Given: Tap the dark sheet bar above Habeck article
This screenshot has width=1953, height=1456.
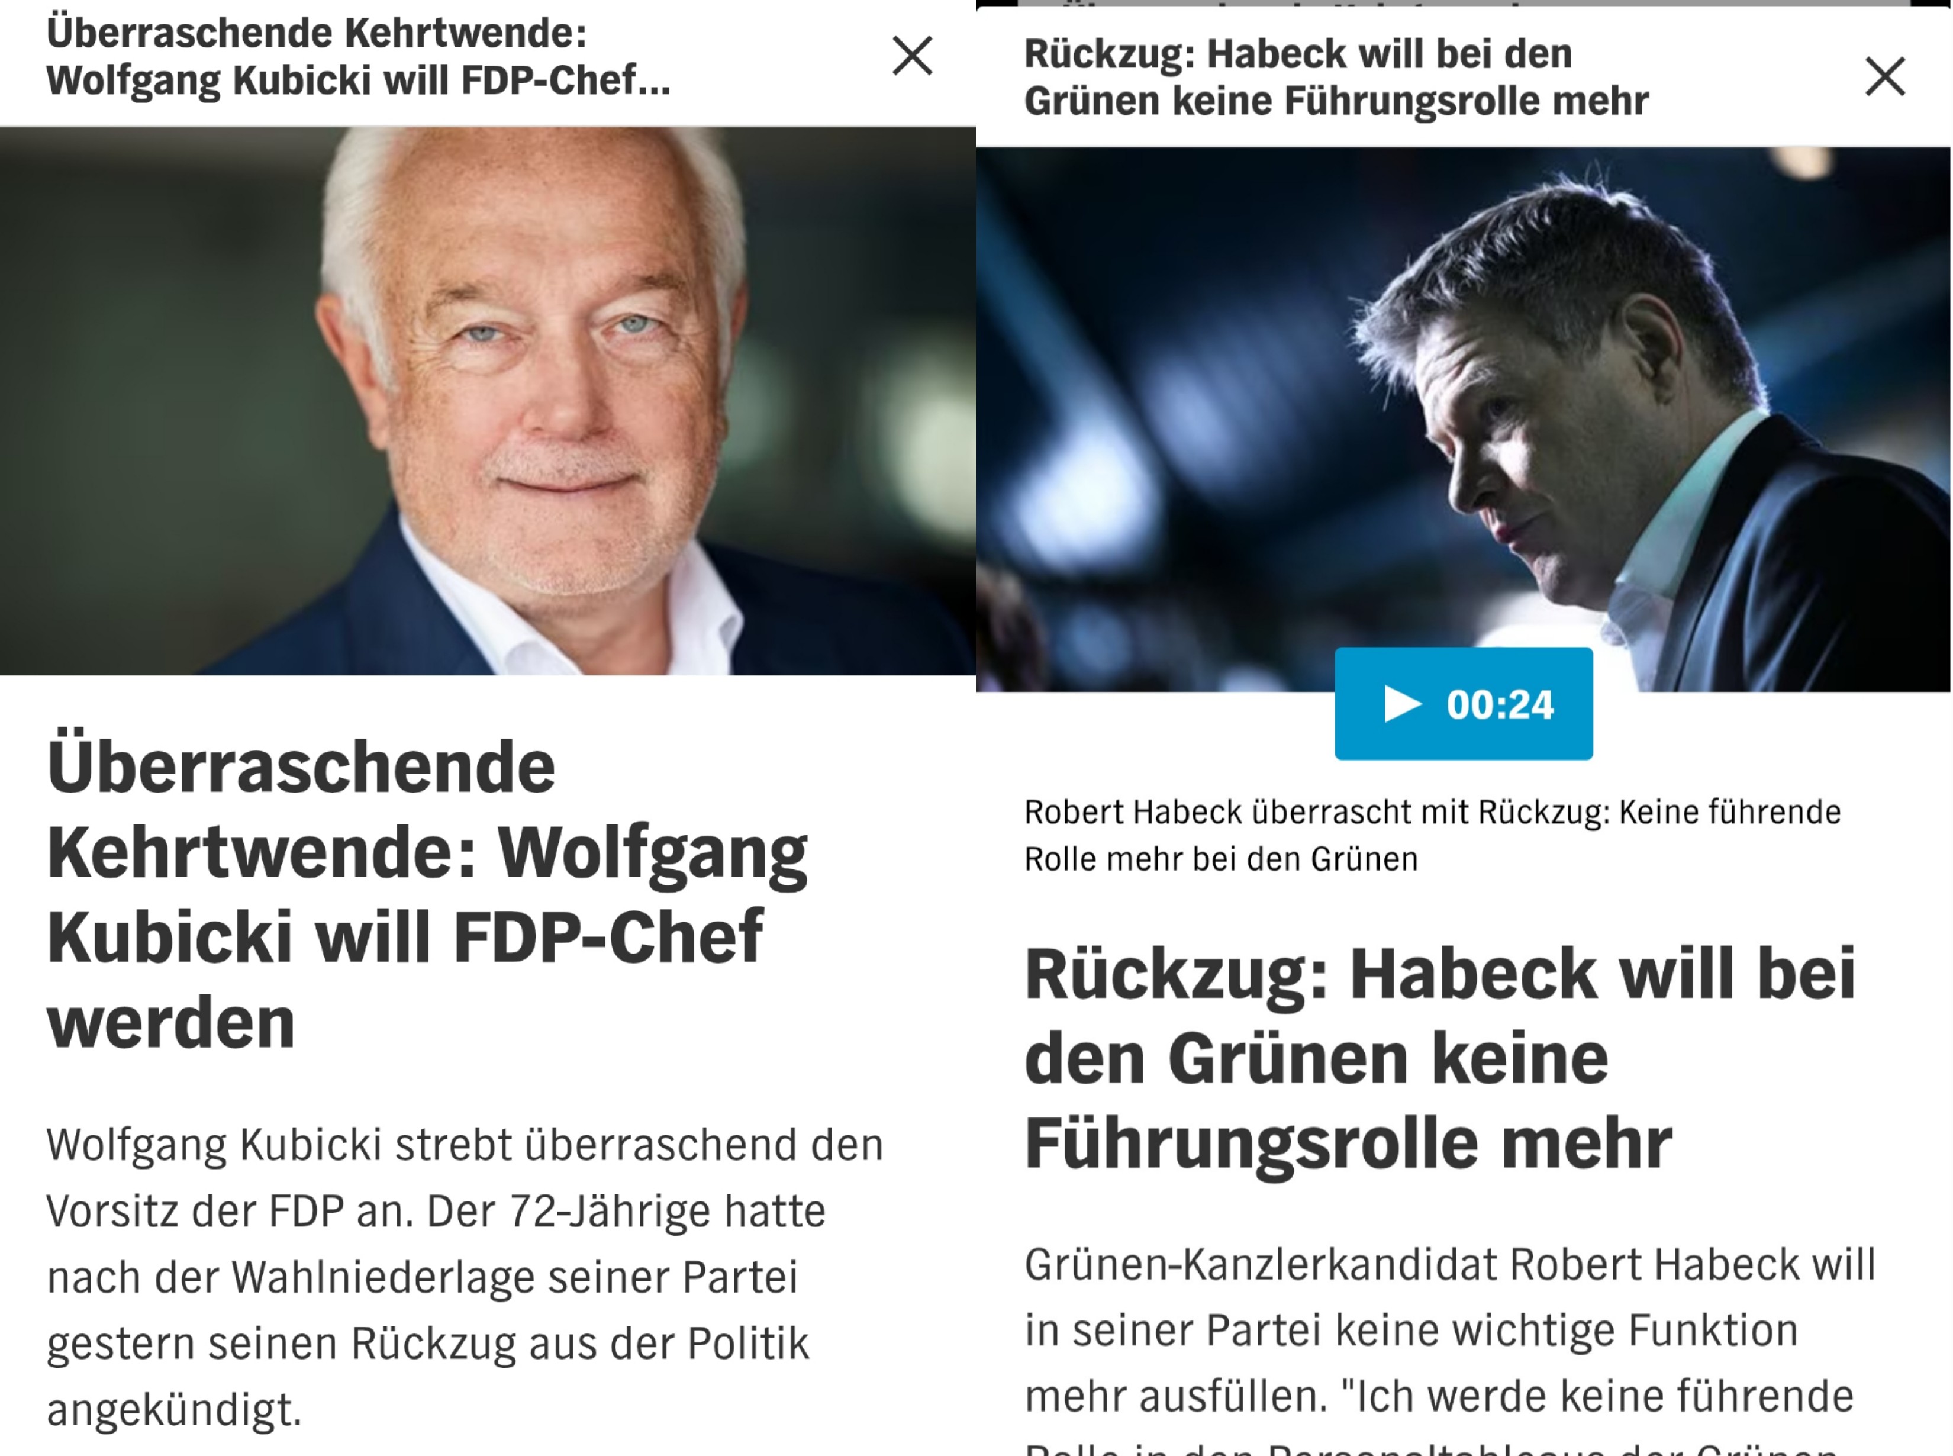Looking at the screenshot, I should 1463,4.
